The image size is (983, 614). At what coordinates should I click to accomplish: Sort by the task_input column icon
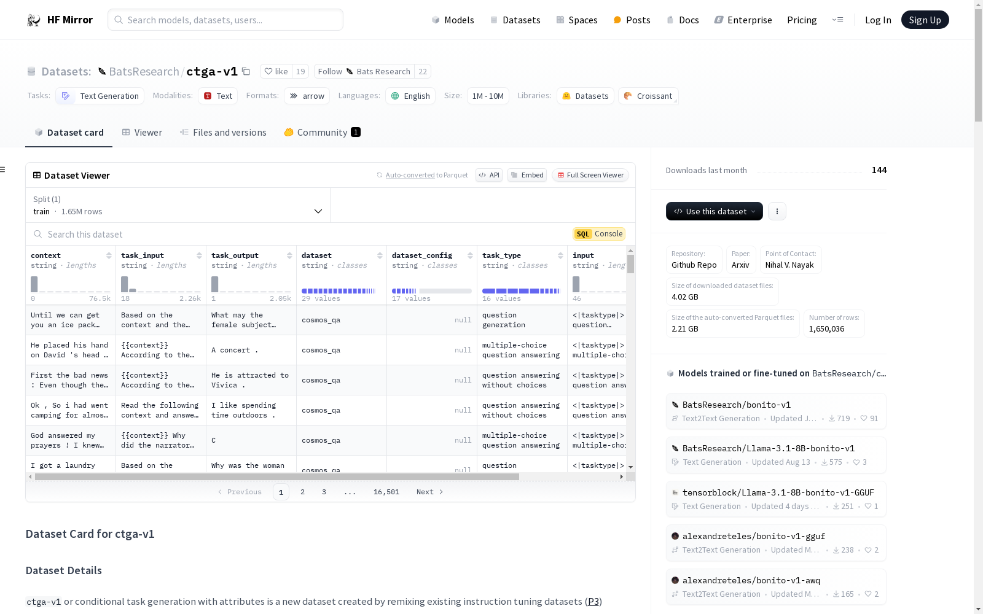point(199,255)
